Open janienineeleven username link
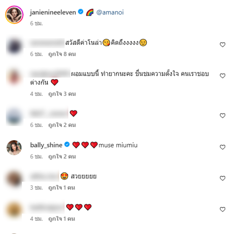The image size is (231, 234). (x=53, y=12)
